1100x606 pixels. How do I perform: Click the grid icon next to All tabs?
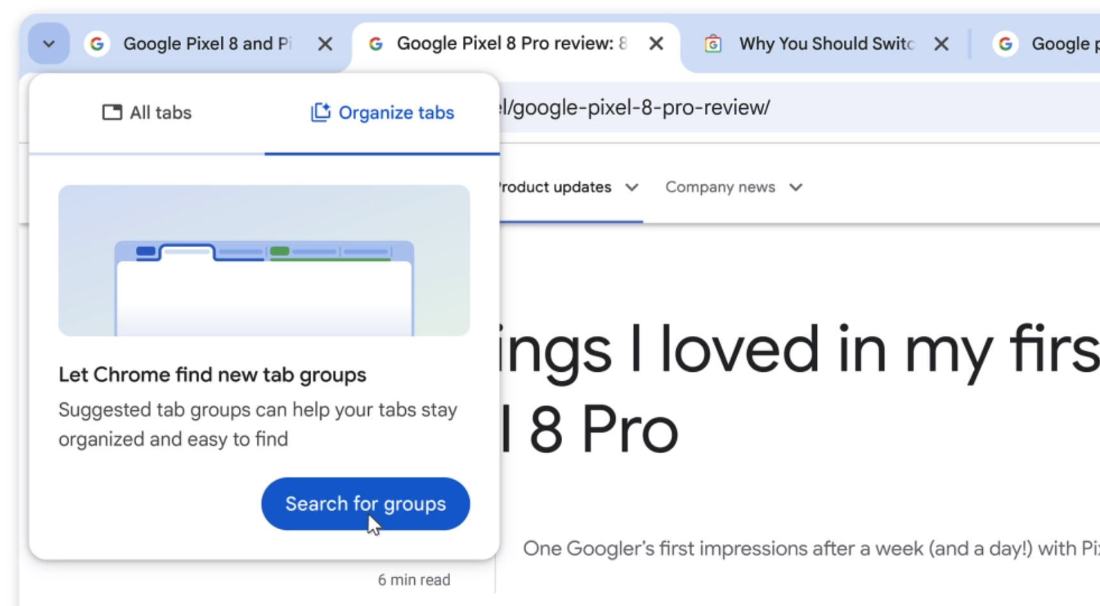tap(111, 112)
